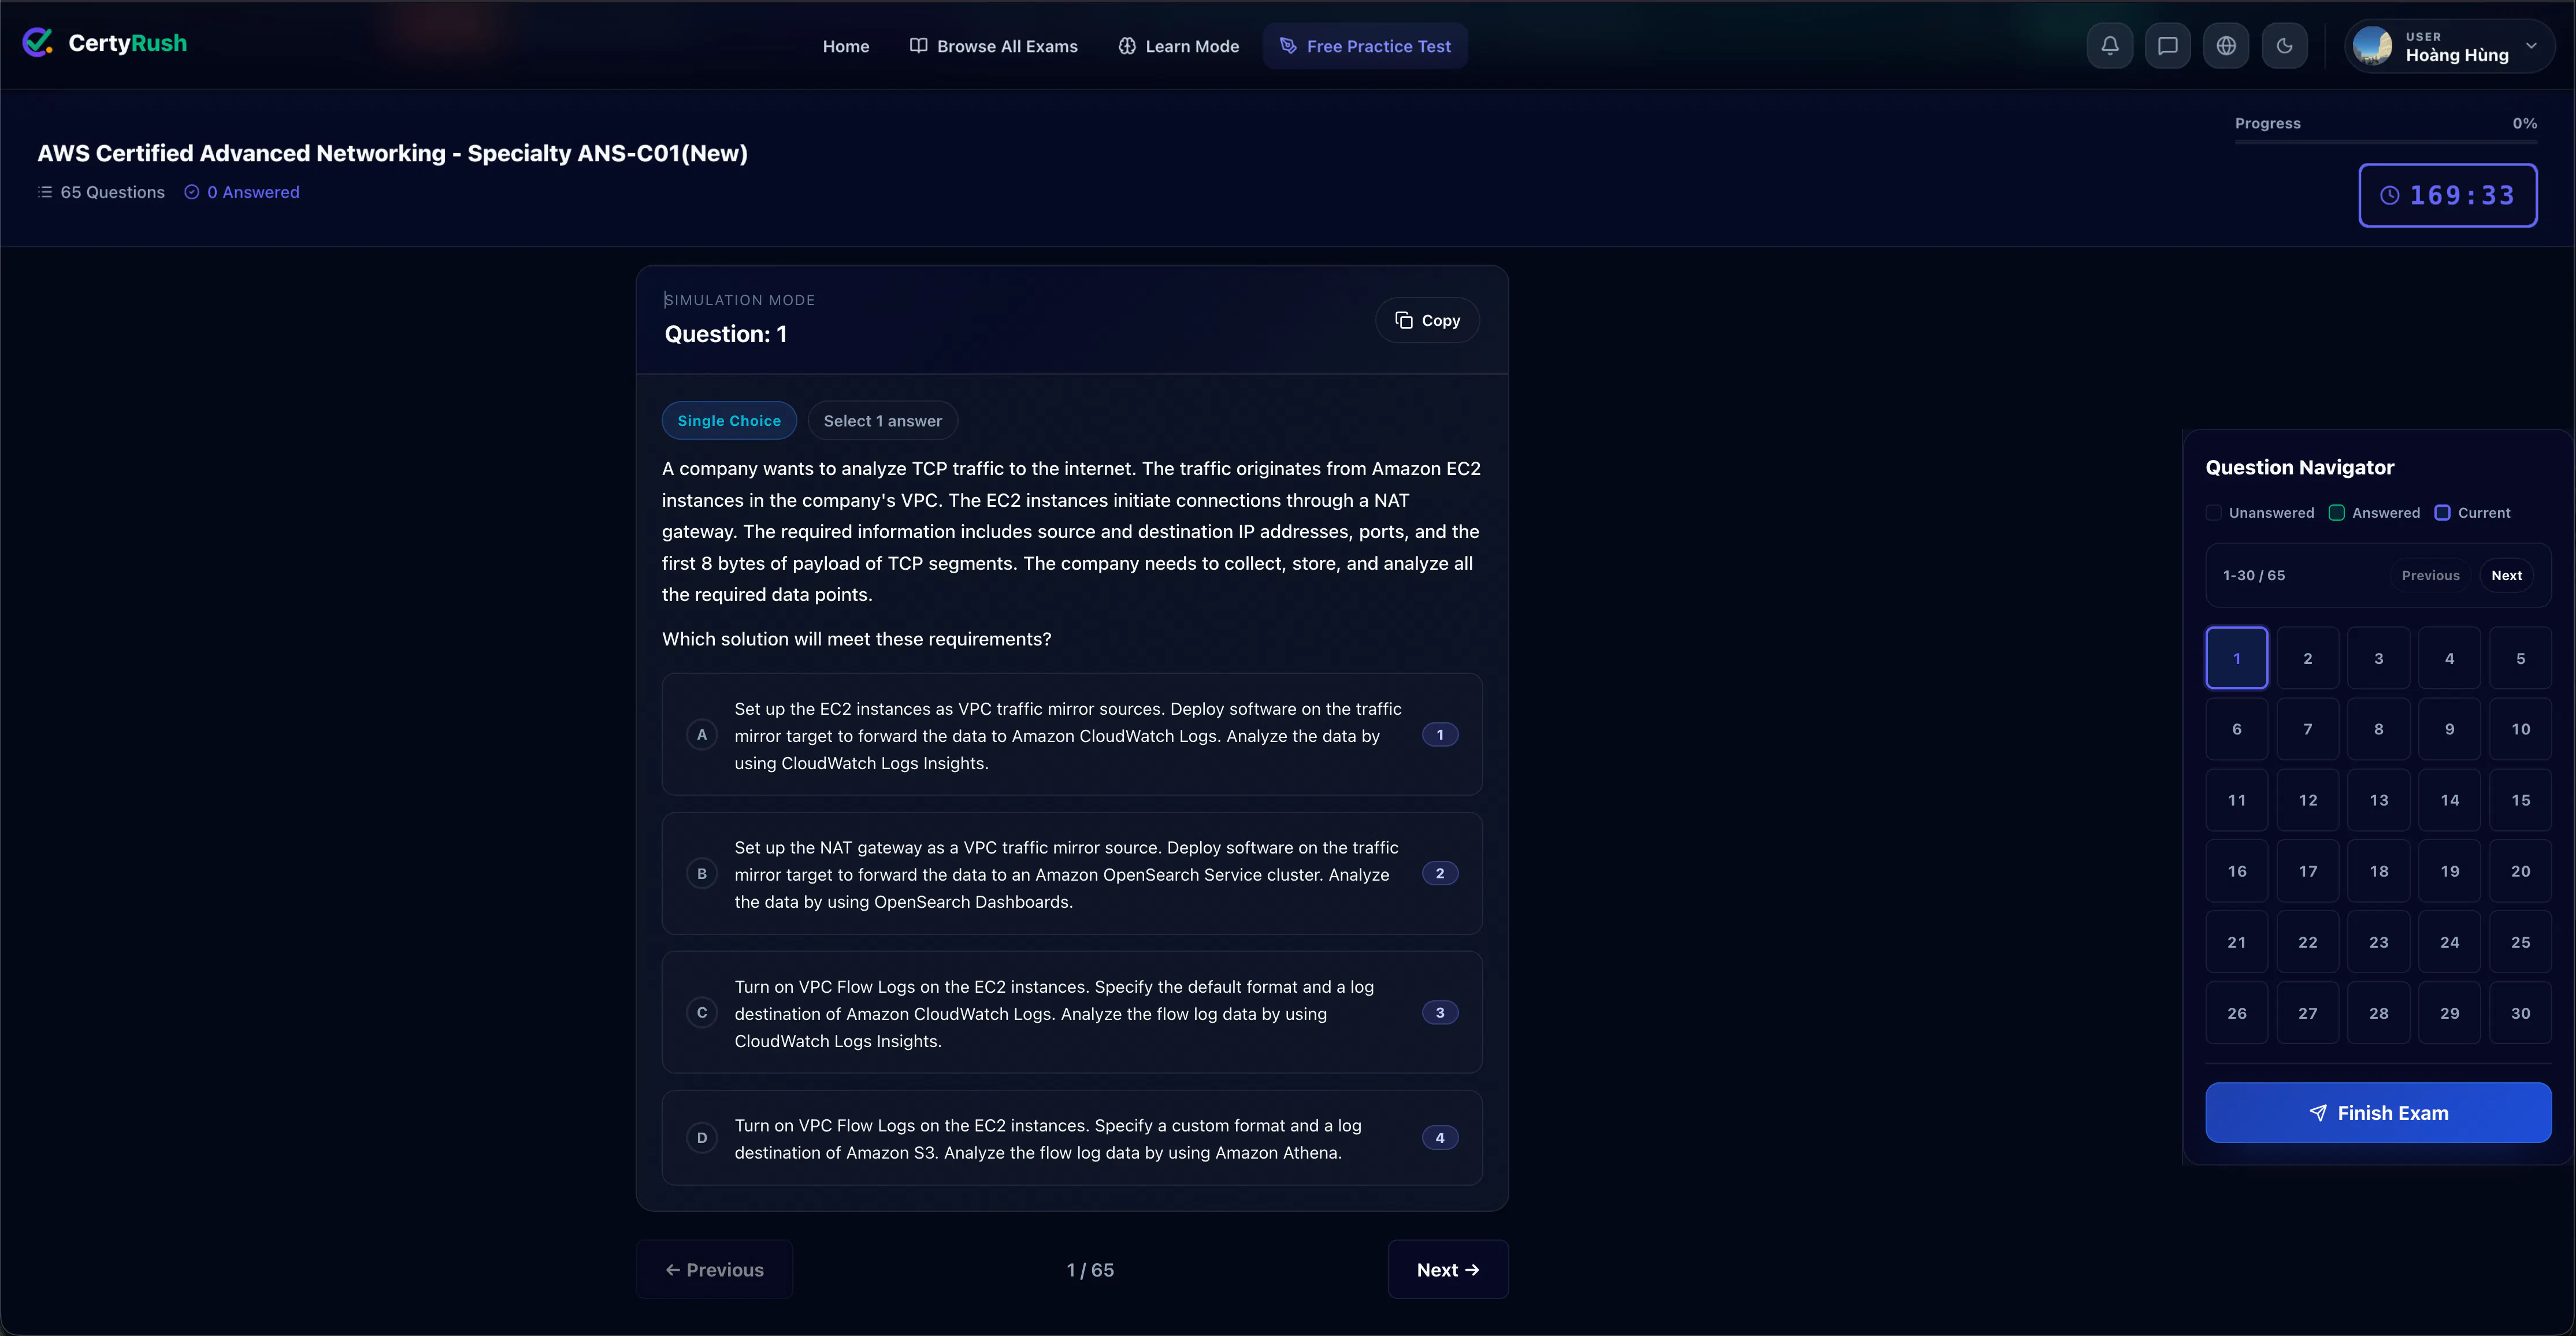This screenshot has width=2576, height=1336.
Task: Jump to question 26 in navigator
Action: (2237, 1013)
